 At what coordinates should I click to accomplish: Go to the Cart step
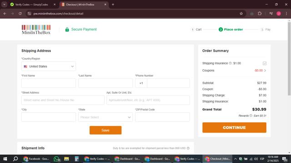pos(196,29)
